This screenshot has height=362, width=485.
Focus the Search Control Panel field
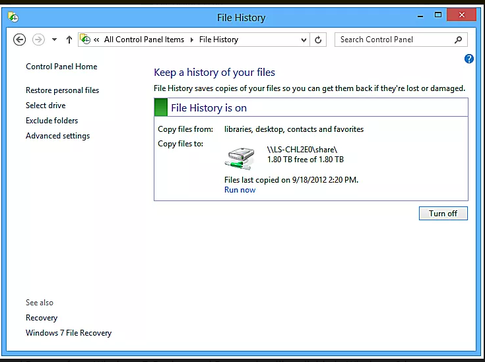tap(401, 40)
